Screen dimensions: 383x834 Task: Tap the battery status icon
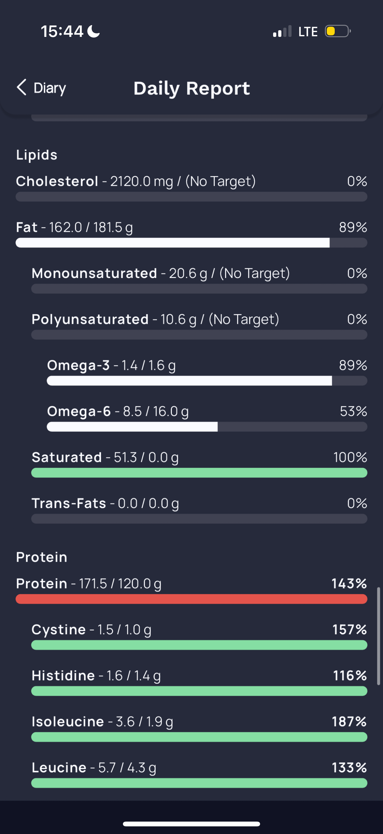click(x=338, y=31)
